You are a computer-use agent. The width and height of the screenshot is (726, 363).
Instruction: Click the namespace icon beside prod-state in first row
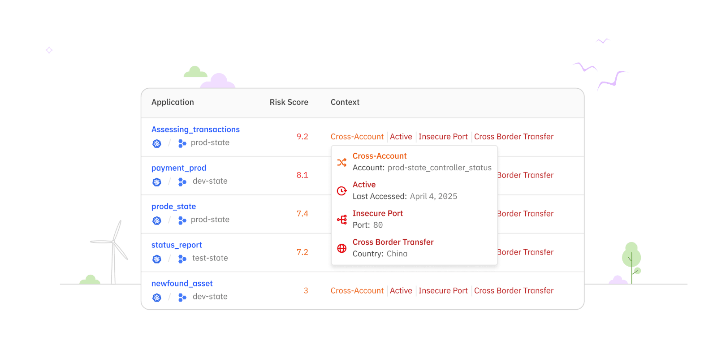tap(182, 143)
